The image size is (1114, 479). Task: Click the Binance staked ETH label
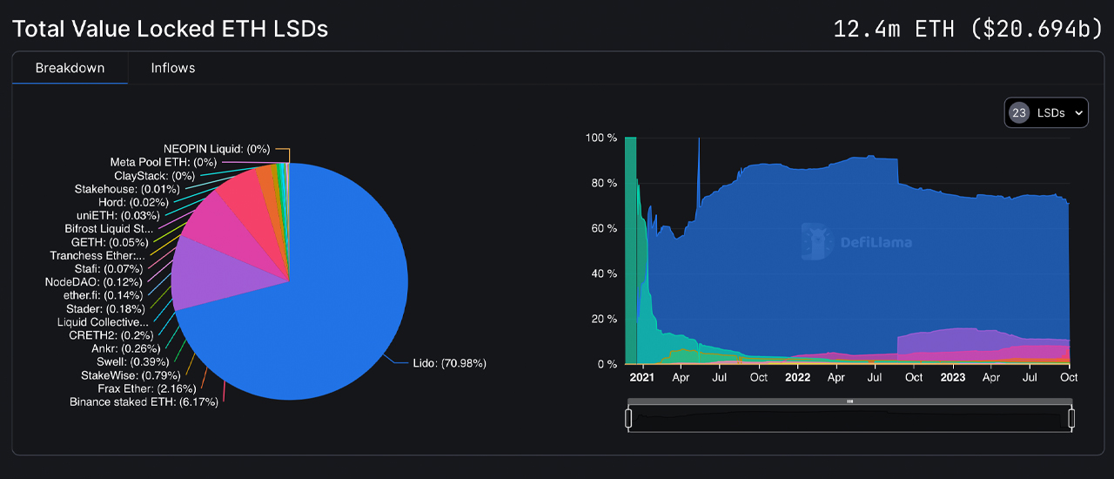[x=144, y=402]
